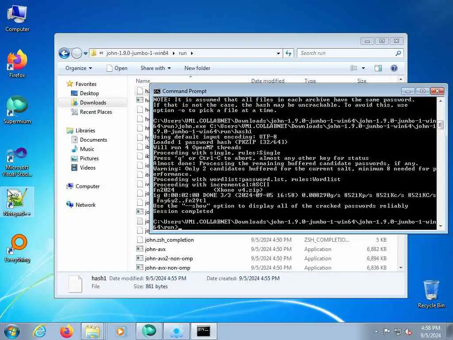Select Network in the navigation pane
This screenshot has width=453, height=340.
pyautogui.click(x=85, y=205)
